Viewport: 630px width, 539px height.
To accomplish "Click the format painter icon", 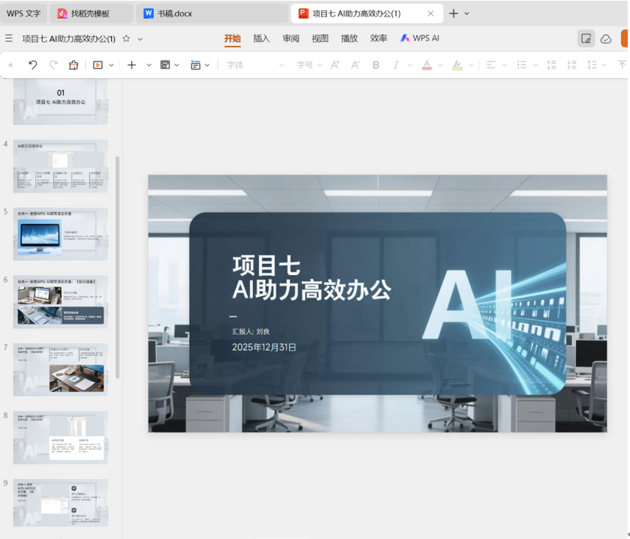I will click(73, 65).
